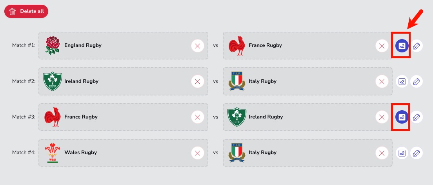Screen dimensions: 433x185
Task: Click the Delete all button
Action: pos(26,11)
